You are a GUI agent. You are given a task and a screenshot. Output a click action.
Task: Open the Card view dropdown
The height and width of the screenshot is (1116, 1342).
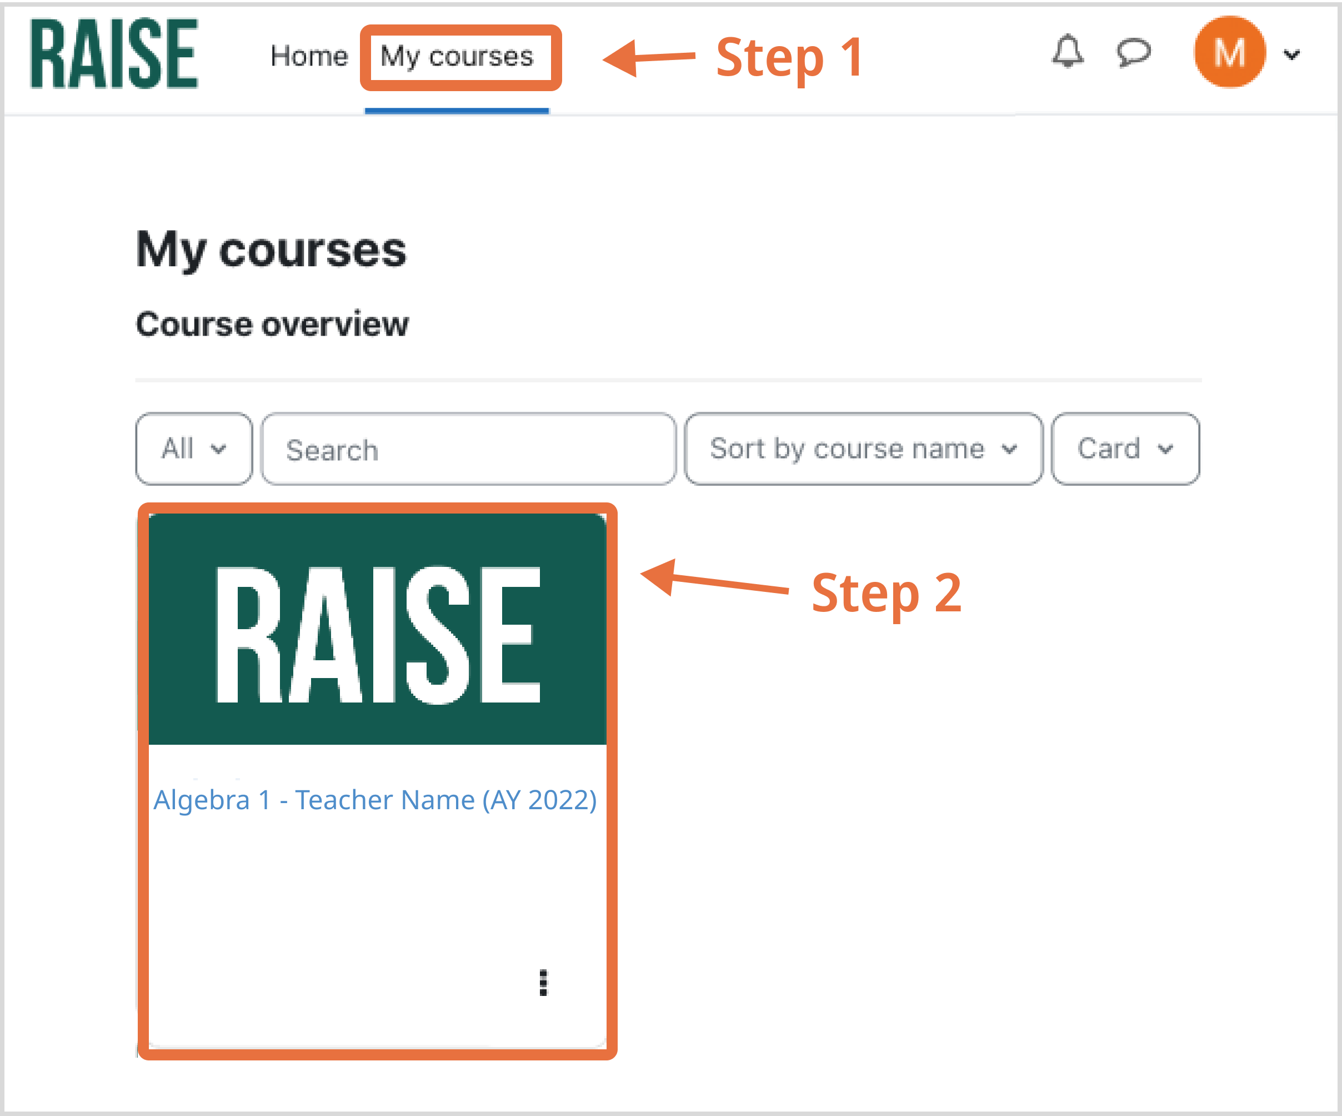(1125, 449)
